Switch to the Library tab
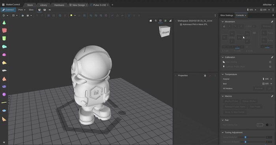Viewport: 276px width, 145px height. 43,5
